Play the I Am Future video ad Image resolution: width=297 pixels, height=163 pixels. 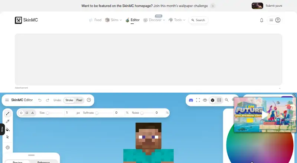(265, 115)
